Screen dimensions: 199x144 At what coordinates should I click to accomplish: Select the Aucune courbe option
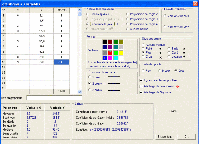(x=128, y=29)
